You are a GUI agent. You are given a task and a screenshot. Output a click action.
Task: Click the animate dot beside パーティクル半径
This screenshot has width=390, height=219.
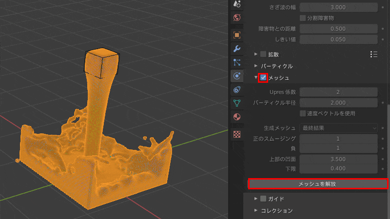[x=383, y=103]
